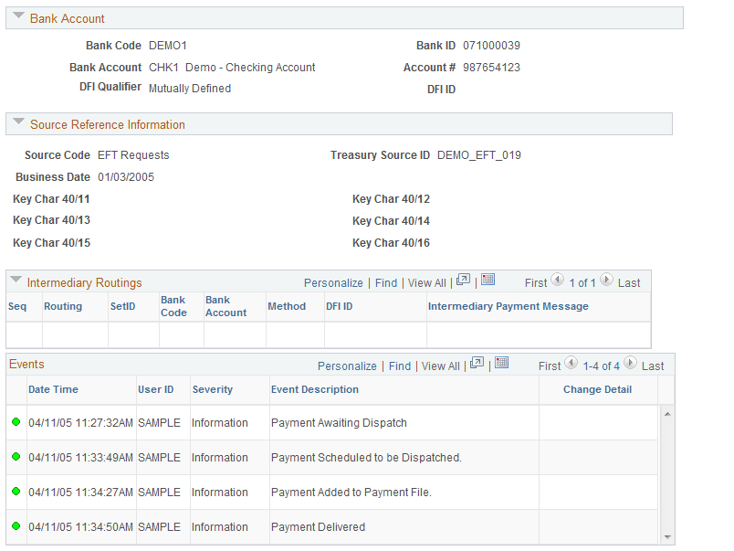Open the Events grid zoom popup icon
The height and width of the screenshot is (551, 734).
point(477,363)
